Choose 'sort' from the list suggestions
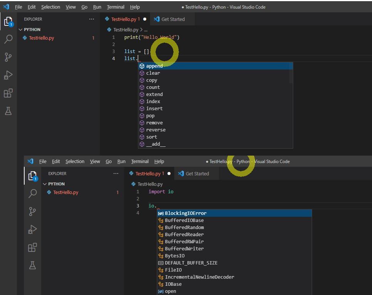372x295 pixels. 215,137
